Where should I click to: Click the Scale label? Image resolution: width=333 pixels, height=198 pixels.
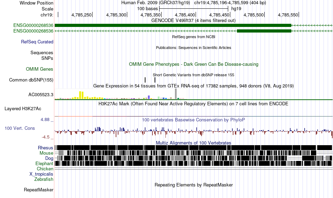tap(47, 9)
